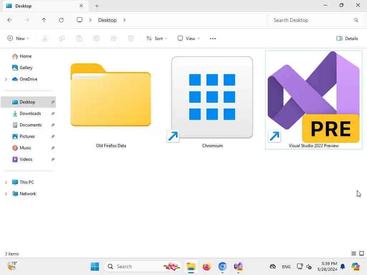Select Desktop in the sidebar
367x275 pixels.
coord(28,102)
